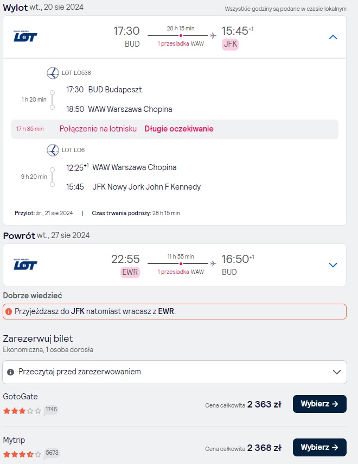The height and width of the screenshot is (464, 358).
Task: Select GotoGate offer with Wybierz button
Action: [x=319, y=404]
